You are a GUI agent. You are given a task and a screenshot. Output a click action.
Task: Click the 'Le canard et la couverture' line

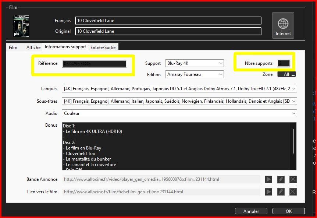[89, 165]
